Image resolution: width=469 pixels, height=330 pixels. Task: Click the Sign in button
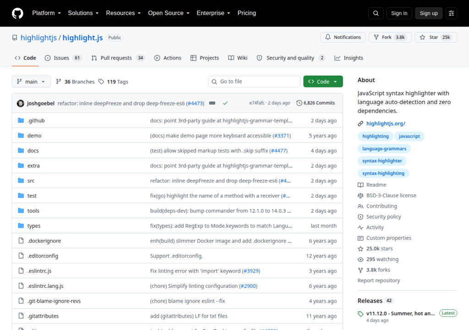click(x=399, y=13)
